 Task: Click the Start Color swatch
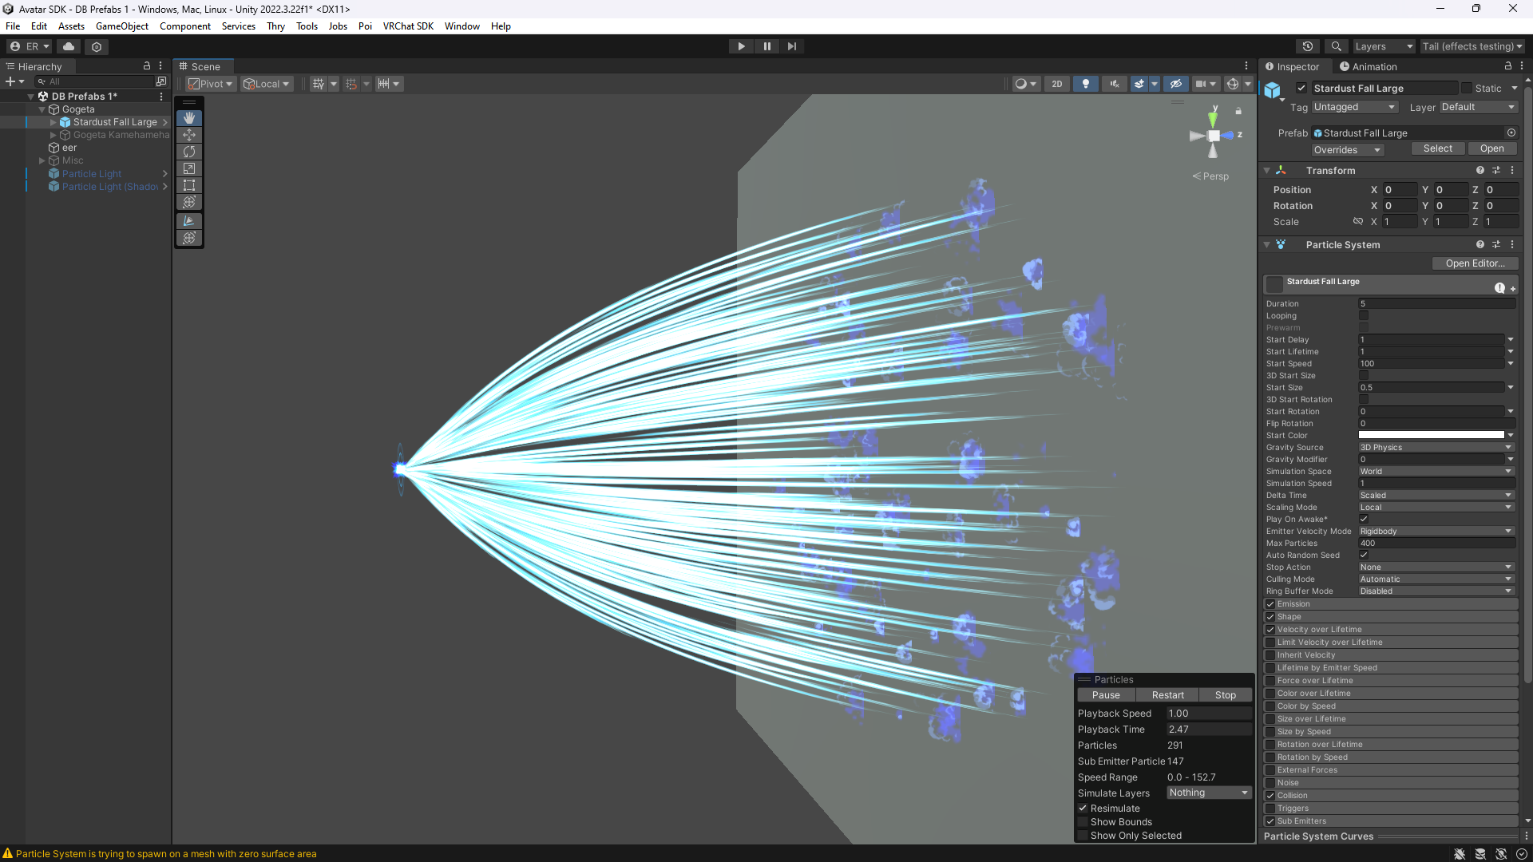point(1431,436)
